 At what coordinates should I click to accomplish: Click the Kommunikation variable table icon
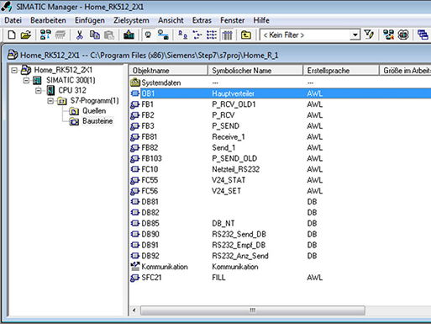[135, 267]
